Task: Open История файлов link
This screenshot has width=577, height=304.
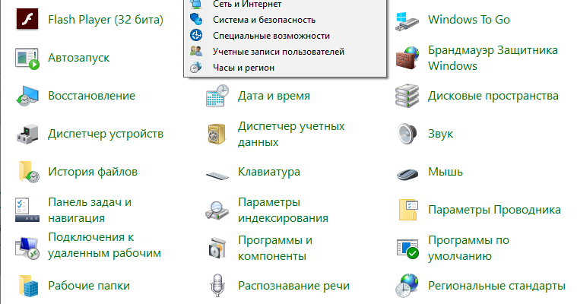Action: 92,172
